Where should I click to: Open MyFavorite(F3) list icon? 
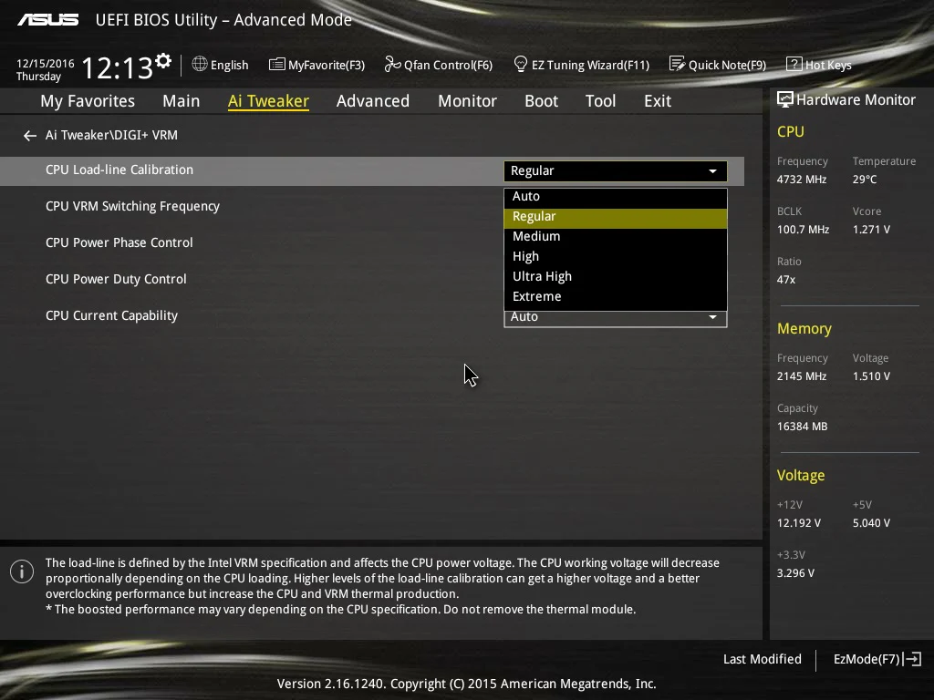coord(277,65)
